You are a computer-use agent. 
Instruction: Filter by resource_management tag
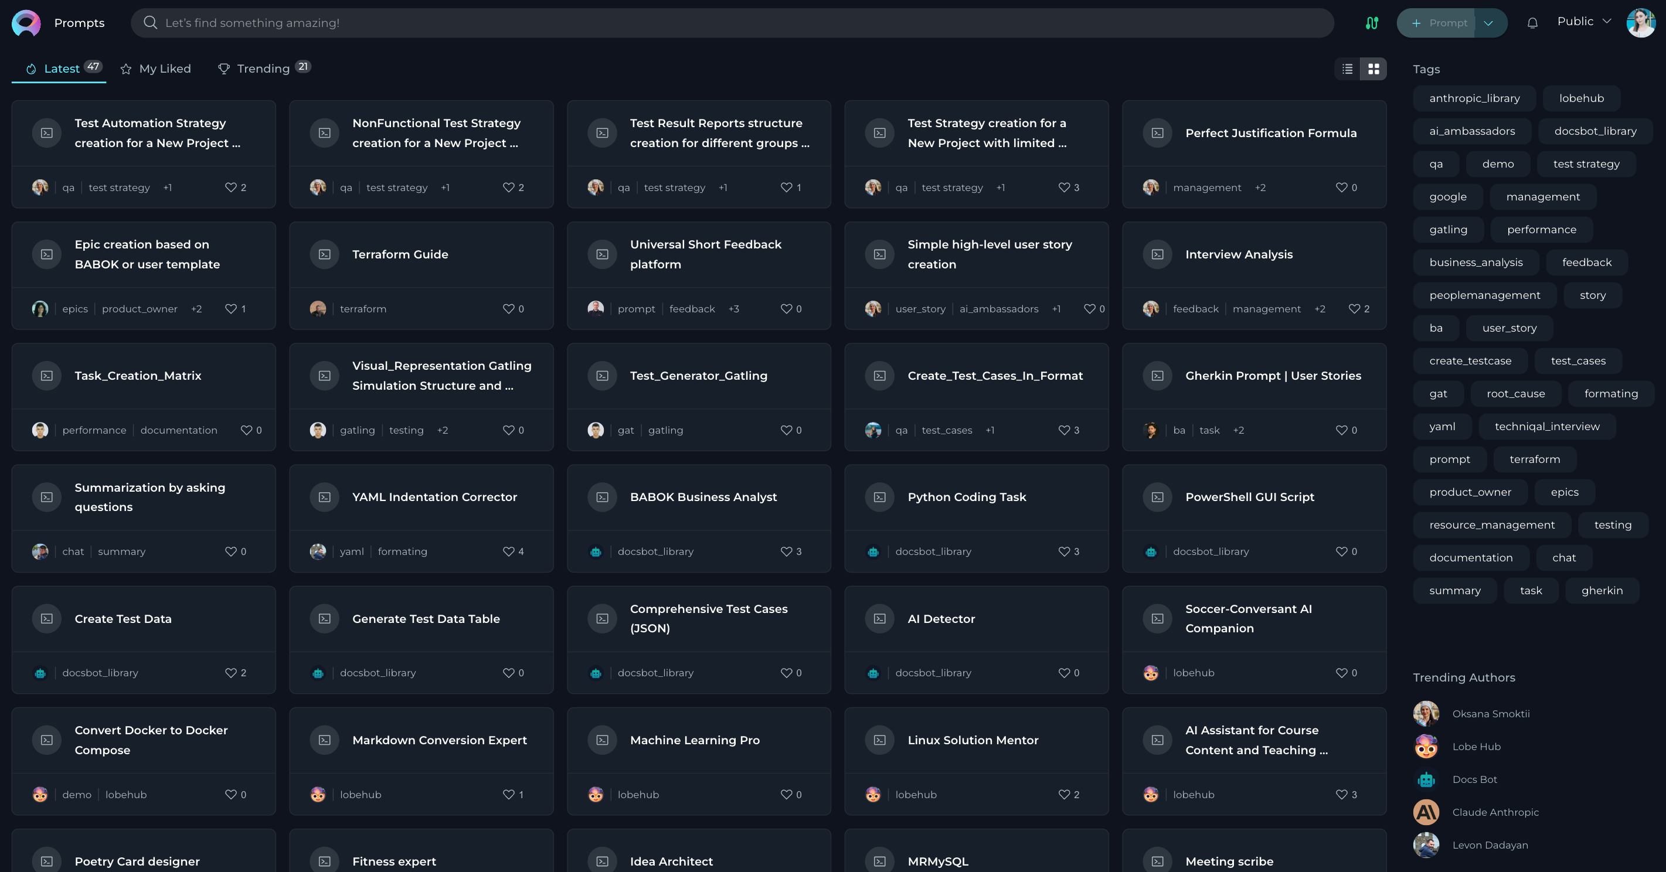coord(1491,525)
